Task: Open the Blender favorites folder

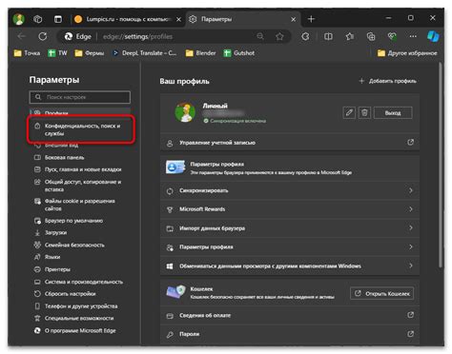Action: coord(200,53)
